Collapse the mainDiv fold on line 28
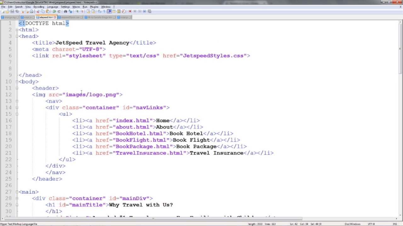Image resolution: width=403 pixels, height=226 pixels. (17, 198)
